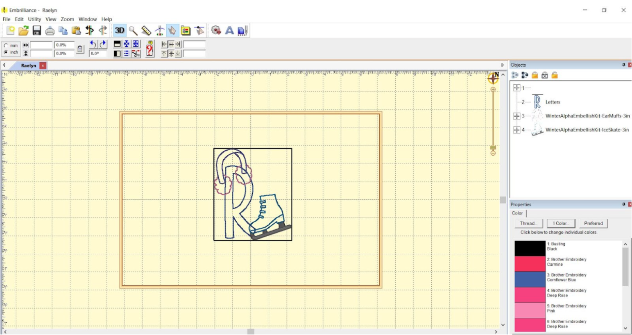Expand object 1 in Objects tree
Image resolution: width=632 pixels, height=335 pixels.
516,88
